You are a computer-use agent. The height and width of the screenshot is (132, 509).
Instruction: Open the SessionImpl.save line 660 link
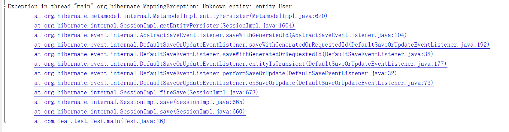click(140, 112)
